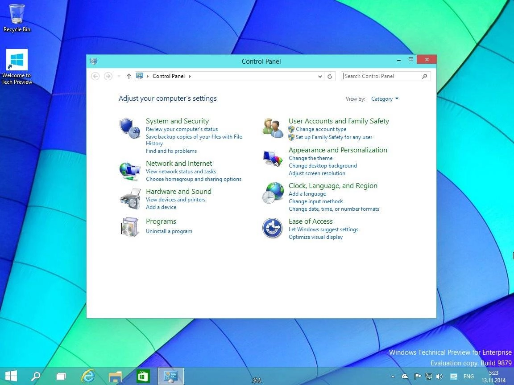Image resolution: width=514 pixels, height=385 pixels.
Task: Click Uninstall a program
Action: pyautogui.click(x=169, y=231)
